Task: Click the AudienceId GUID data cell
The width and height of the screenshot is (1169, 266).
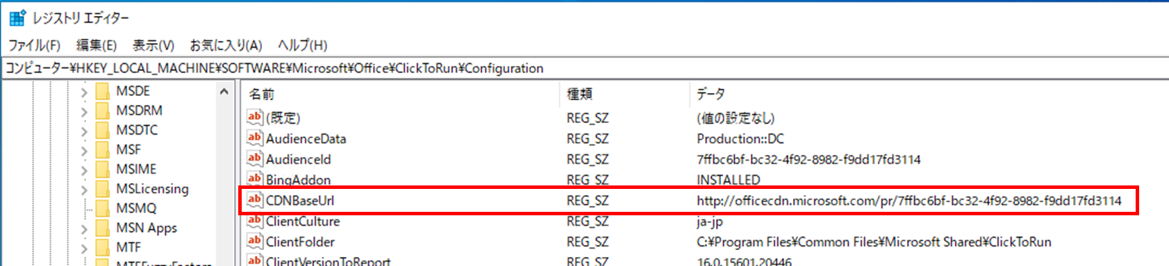Action: 809,159
